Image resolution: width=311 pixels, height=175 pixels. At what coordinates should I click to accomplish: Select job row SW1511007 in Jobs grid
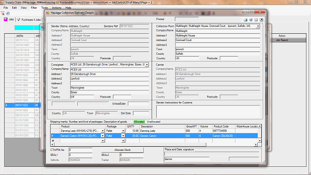[22, 45]
